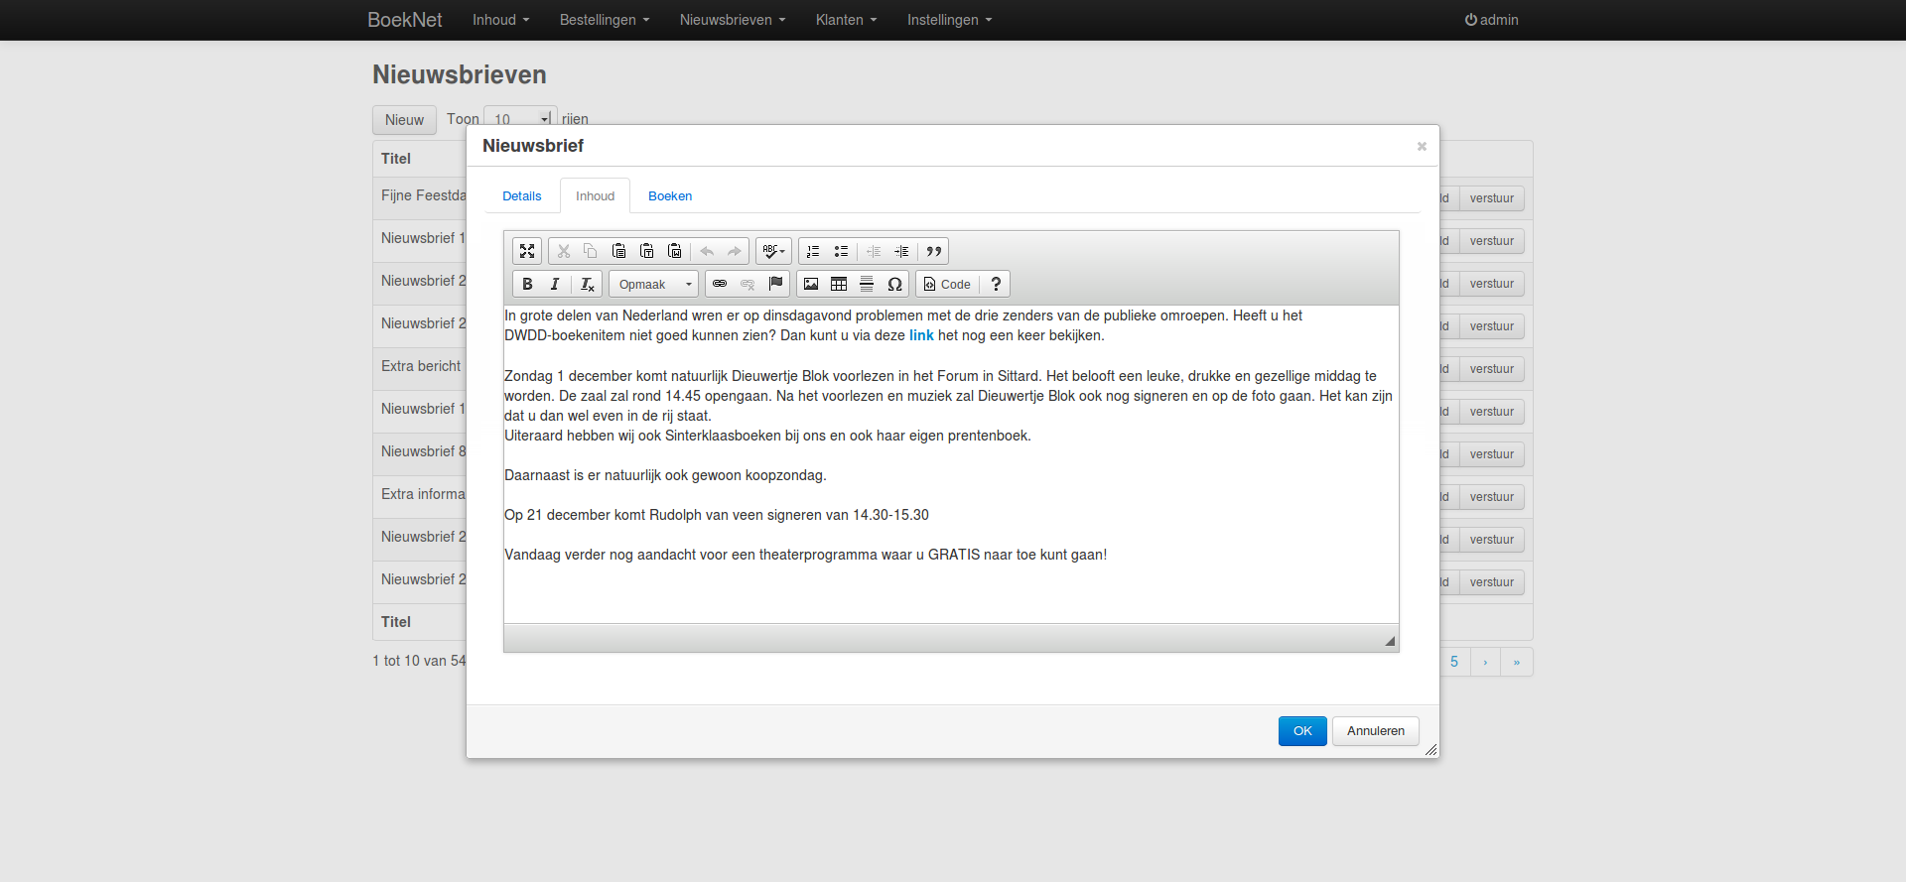Click the admin logout link

(x=1491, y=20)
